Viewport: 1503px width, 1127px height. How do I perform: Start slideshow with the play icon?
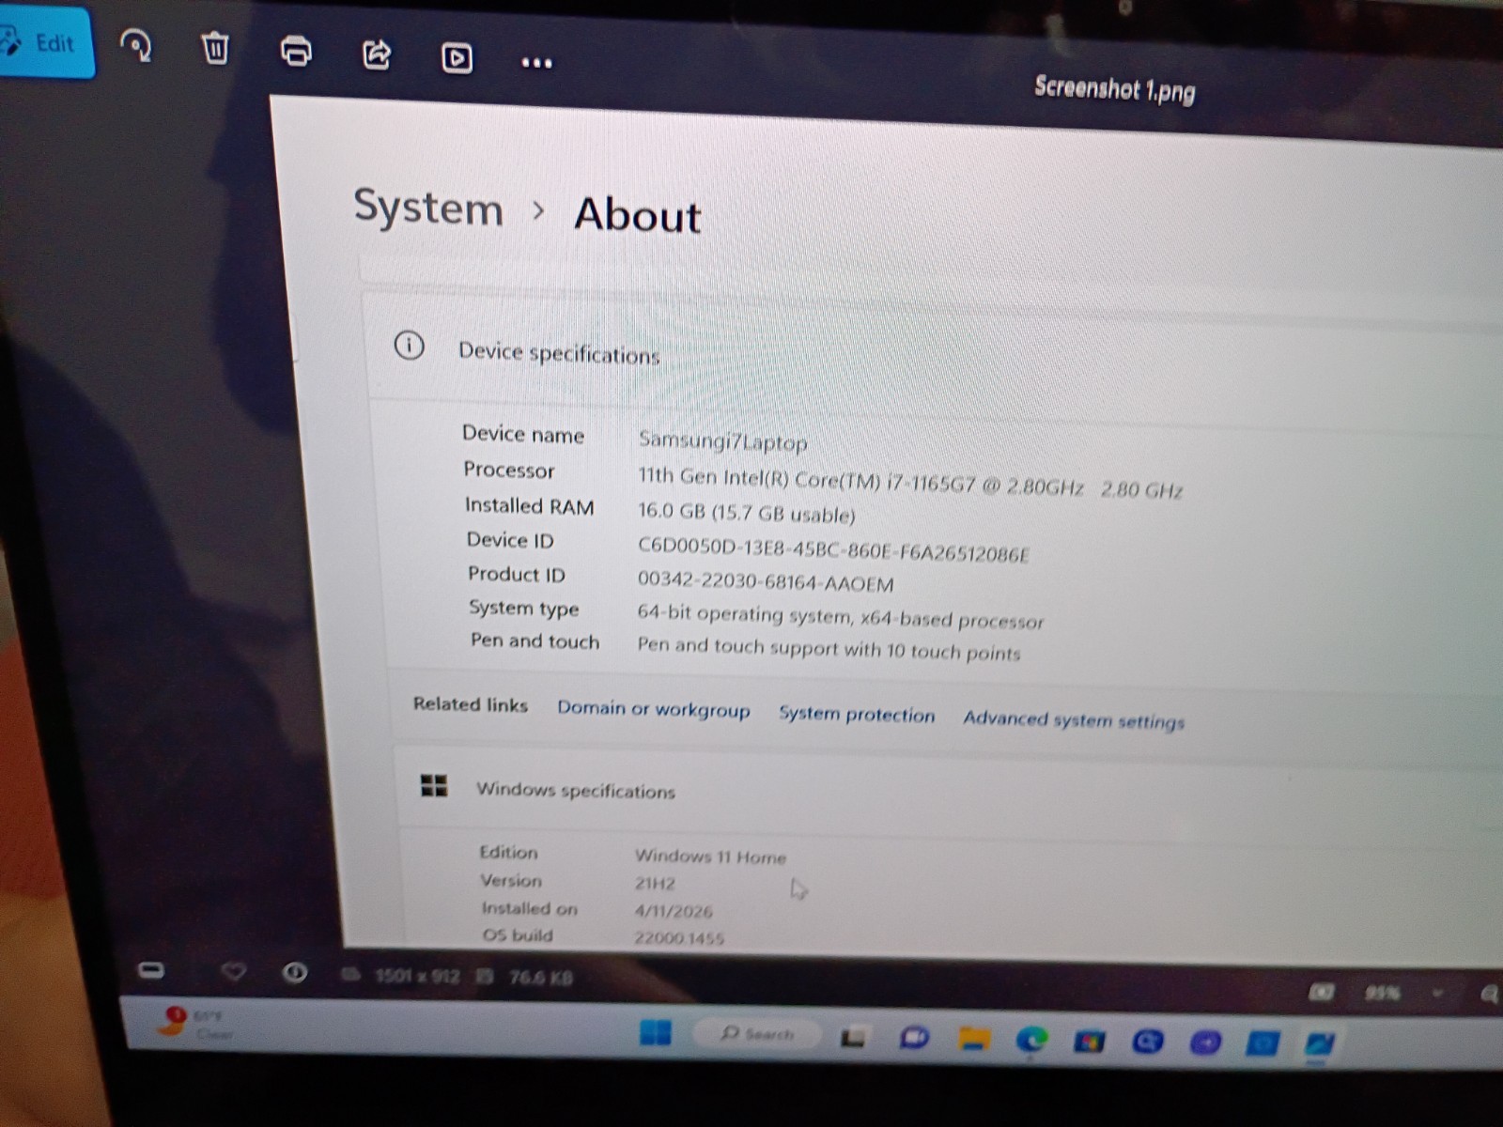pos(457,58)
